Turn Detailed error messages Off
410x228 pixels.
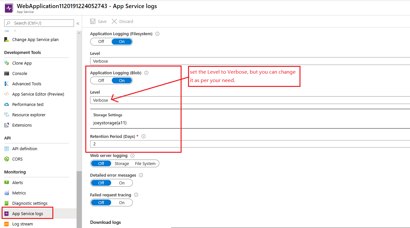pos(101,183)
